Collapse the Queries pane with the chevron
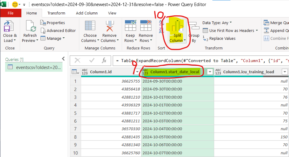The height and width of the screenshot is (157, 289). 63,59
